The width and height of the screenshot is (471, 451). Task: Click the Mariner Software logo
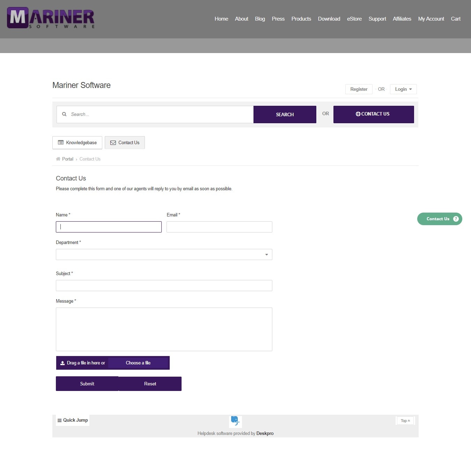51,18
